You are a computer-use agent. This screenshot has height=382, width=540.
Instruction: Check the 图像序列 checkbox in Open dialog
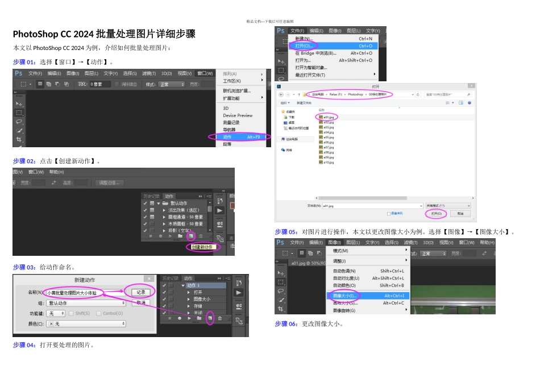389,214
